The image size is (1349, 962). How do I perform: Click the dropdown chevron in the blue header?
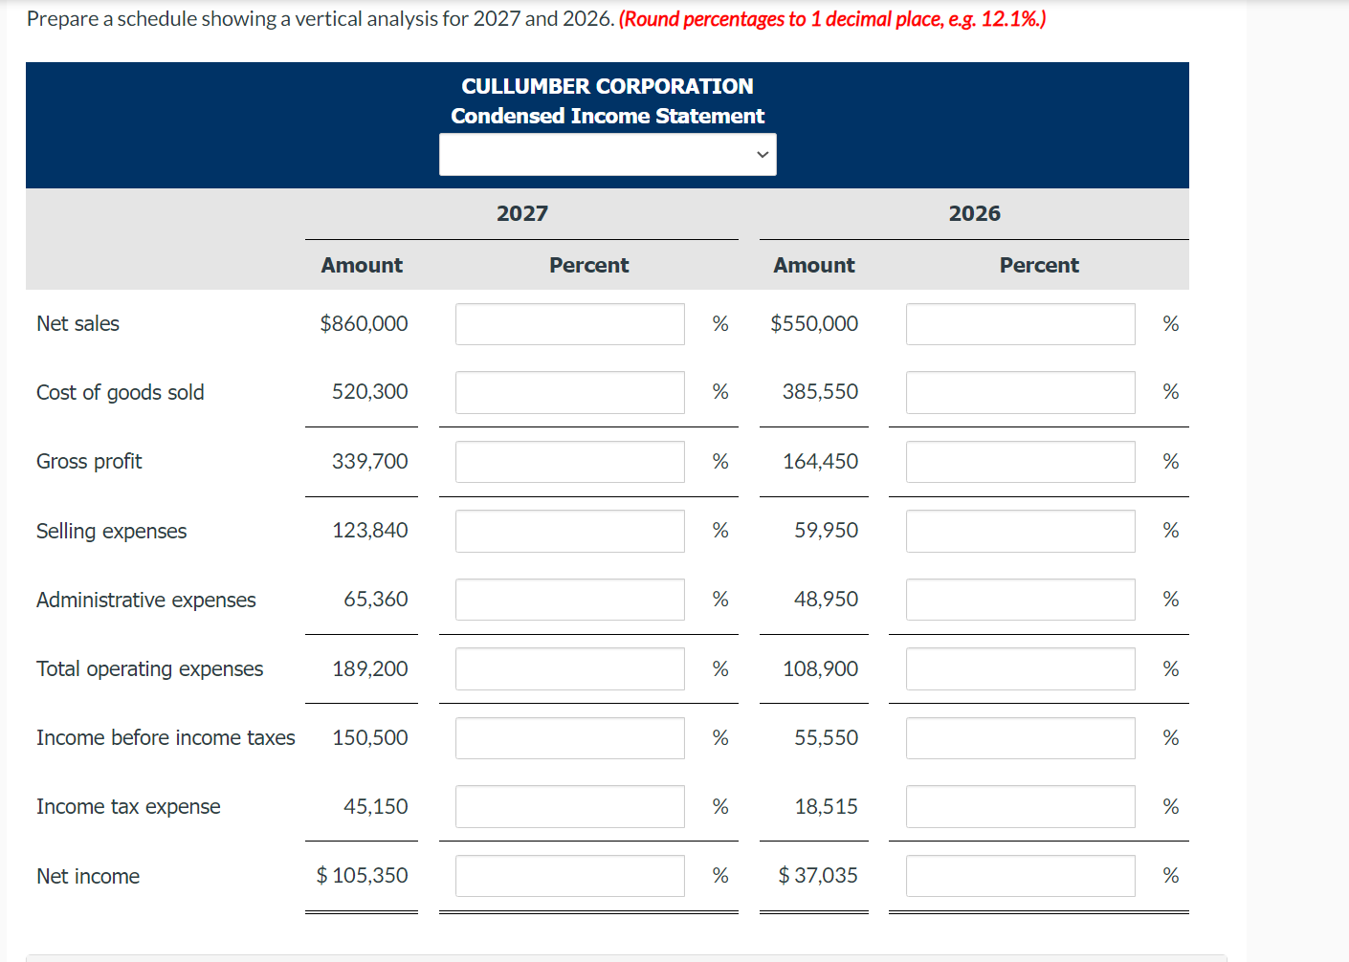click(x=763, y=153)
